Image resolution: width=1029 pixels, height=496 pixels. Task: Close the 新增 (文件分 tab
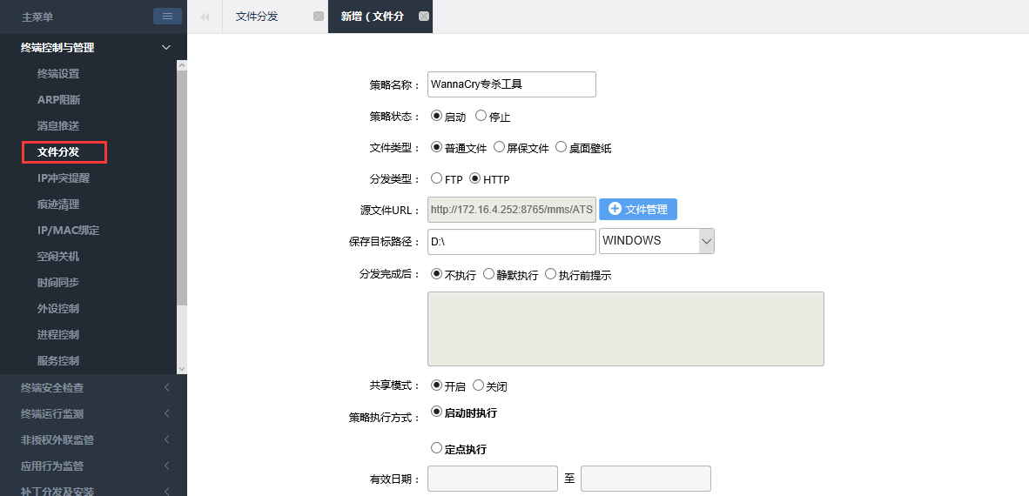pos(423,17)
